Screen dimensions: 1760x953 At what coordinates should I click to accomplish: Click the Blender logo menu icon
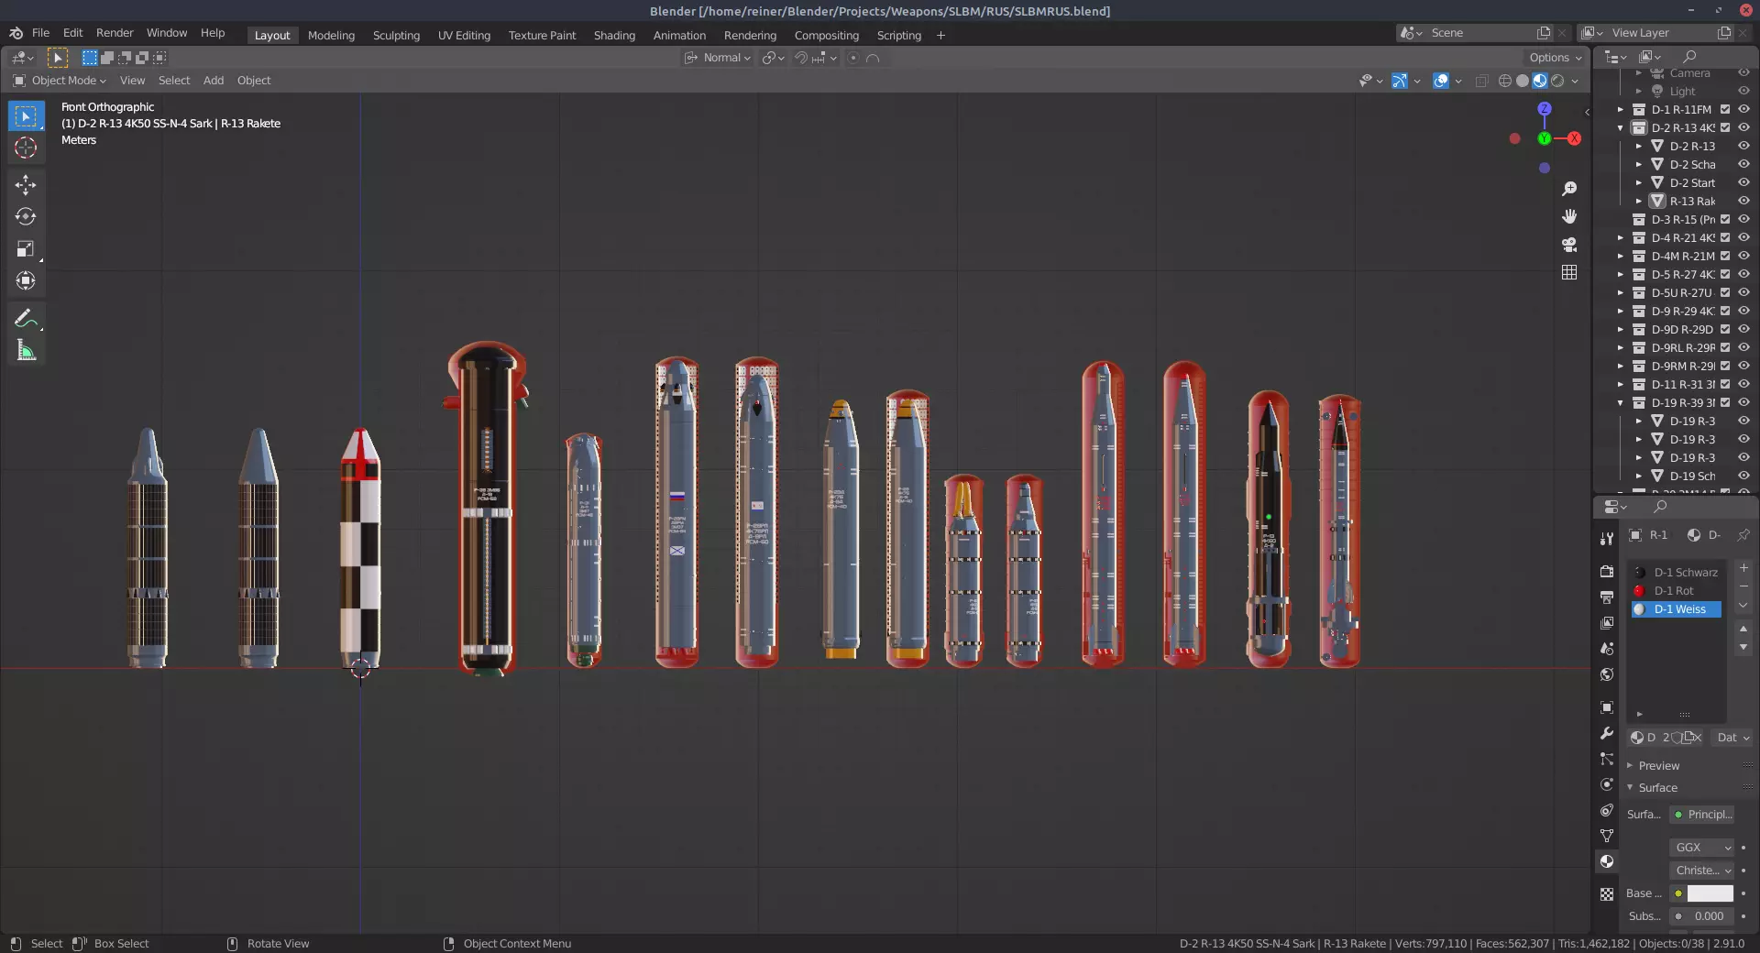[16, 33]
